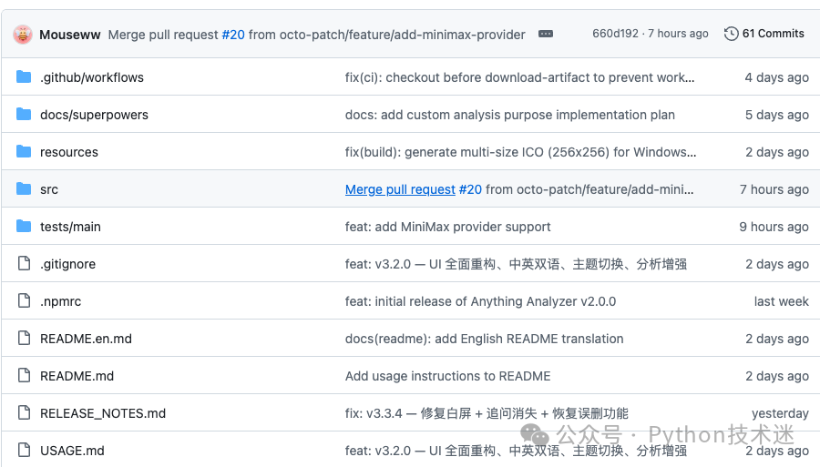Open the English README translation commit
This screenshot has height=467, width=820.
point(485,339)
